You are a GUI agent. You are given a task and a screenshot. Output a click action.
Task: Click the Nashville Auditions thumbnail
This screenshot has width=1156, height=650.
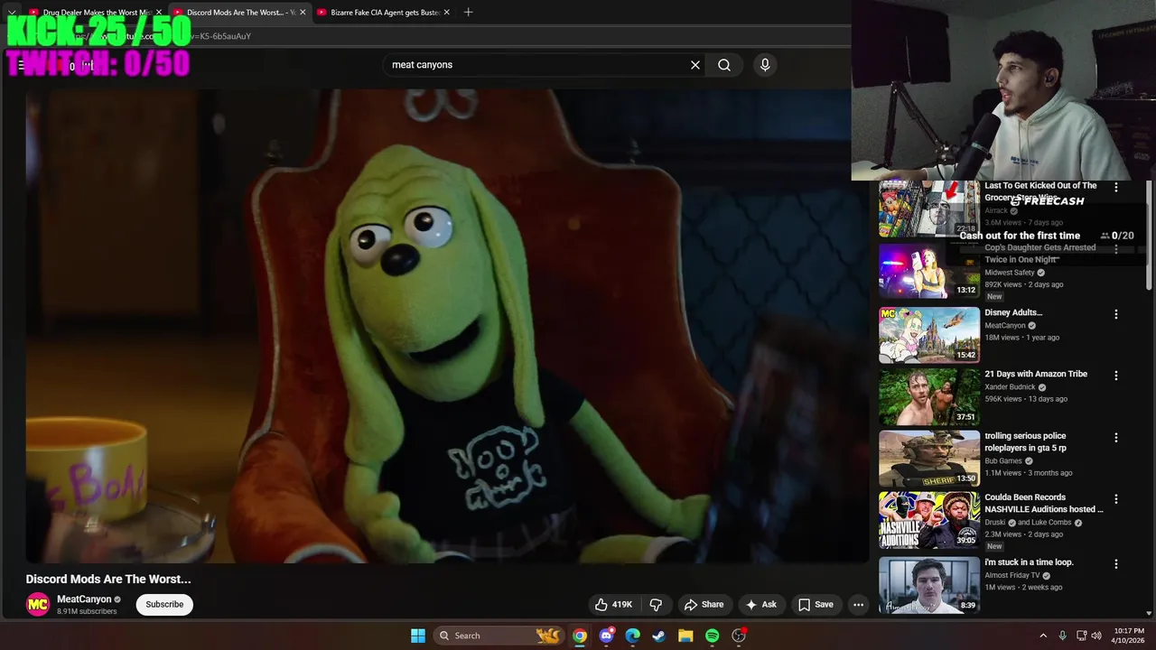(x=929, y=519)
